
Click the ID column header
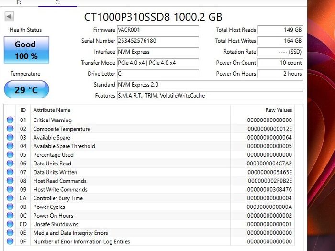click(x=23, y=110)
